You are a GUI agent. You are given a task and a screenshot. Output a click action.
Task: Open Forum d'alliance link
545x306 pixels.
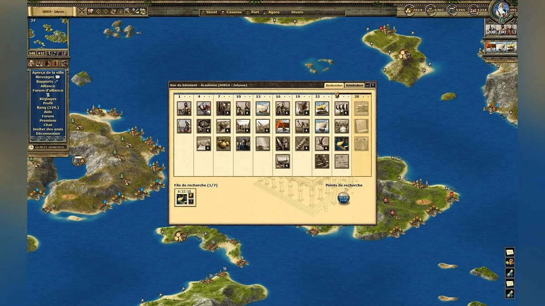point(48,90)
